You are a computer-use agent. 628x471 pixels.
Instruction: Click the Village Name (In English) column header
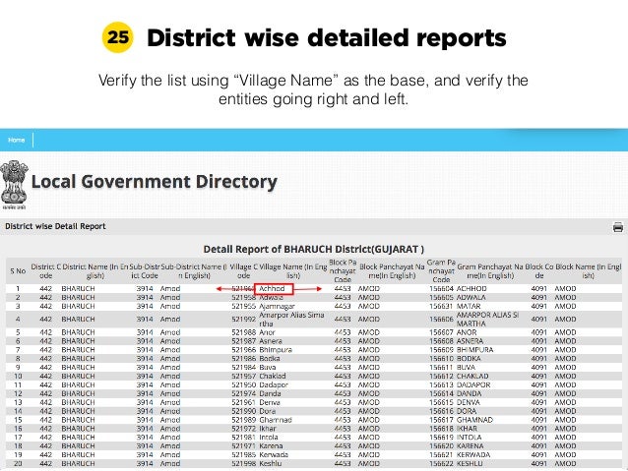[292, 271]
